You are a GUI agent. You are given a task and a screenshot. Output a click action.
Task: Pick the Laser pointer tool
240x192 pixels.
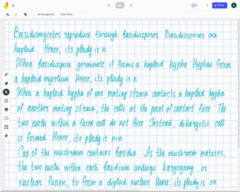pyautogui.click(x=6, y=136)
